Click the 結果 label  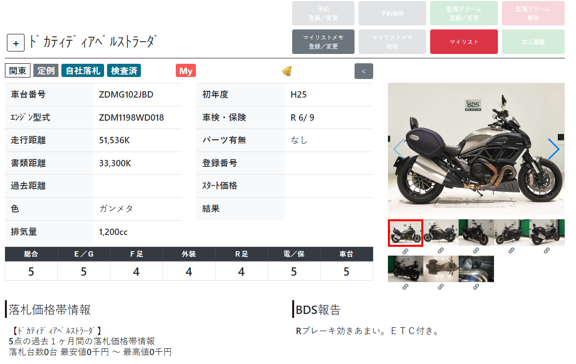click(211, 209)
